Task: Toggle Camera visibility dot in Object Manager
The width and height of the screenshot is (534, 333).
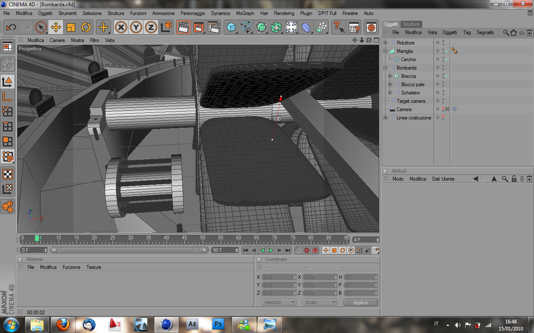Action: pyautogui.click(x=443, y=108)
